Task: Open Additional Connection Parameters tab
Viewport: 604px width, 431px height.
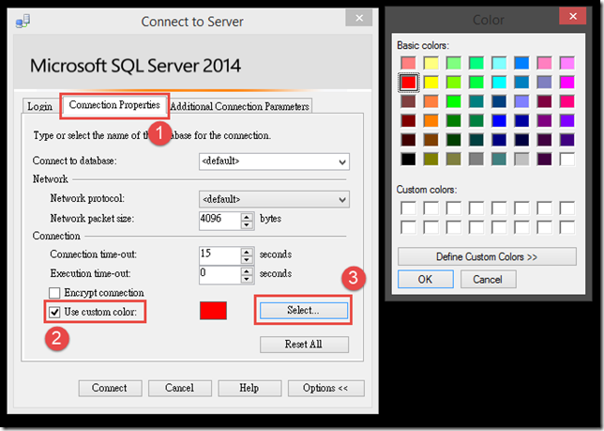Action: pyautogui.click(x=239, y=106)
